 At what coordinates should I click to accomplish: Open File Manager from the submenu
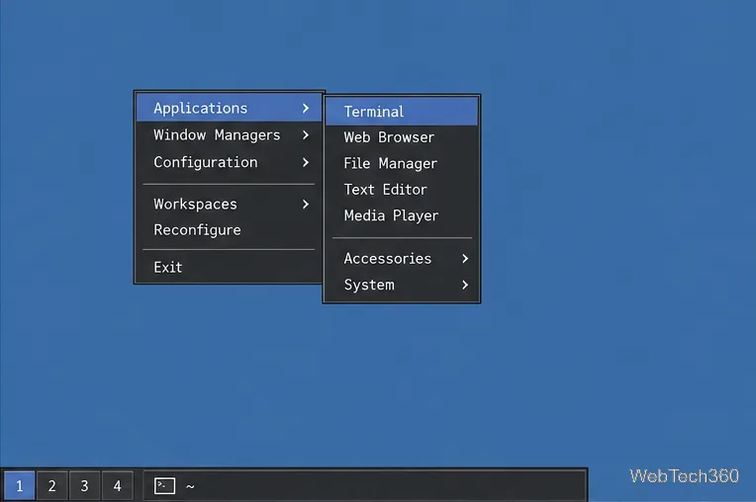coord(402,164)
